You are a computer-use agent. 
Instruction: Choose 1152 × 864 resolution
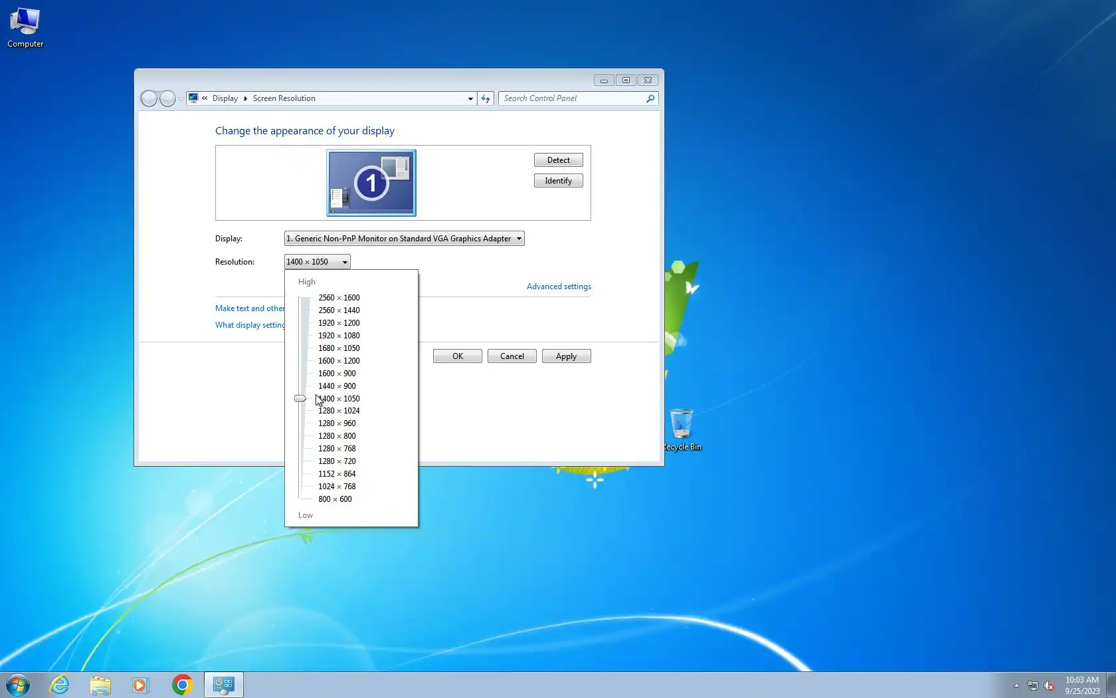coord(337,474)
